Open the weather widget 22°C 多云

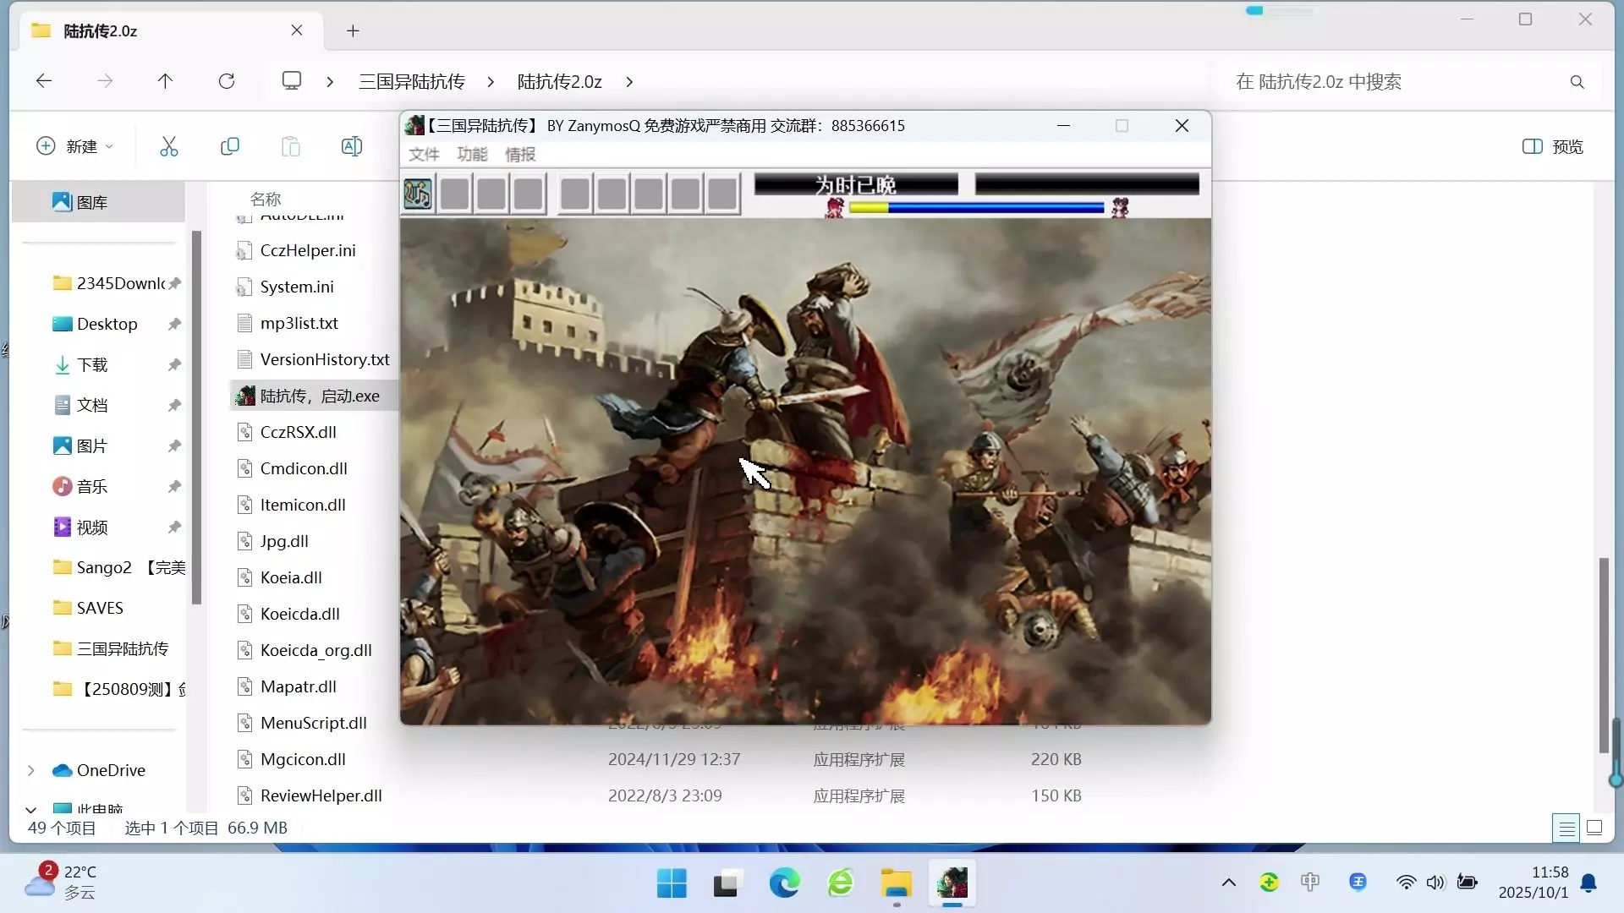[61, 882]
